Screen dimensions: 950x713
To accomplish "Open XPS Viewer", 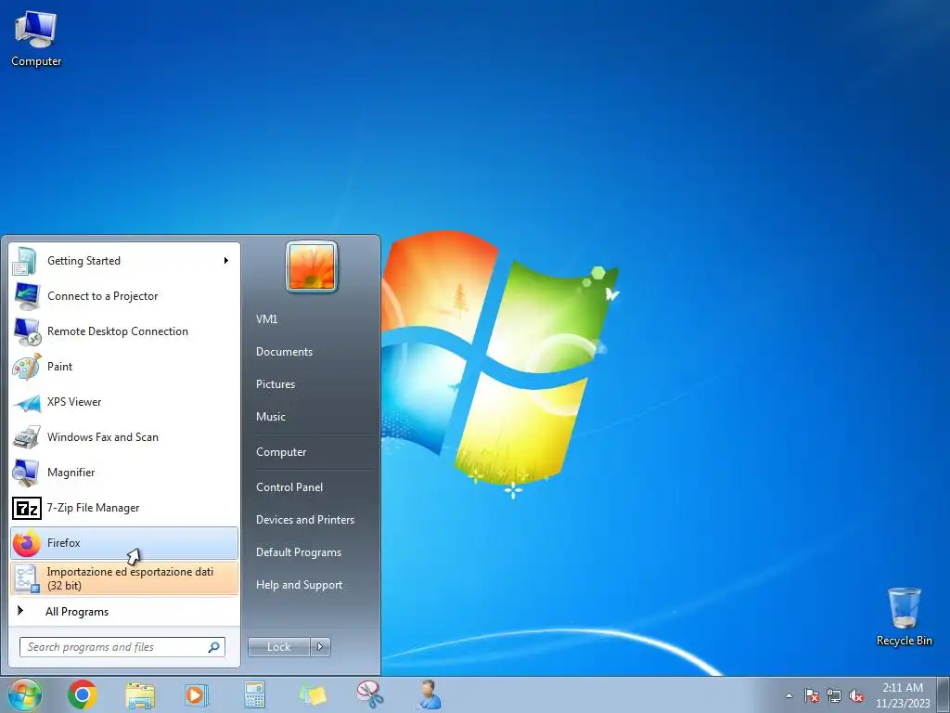I will [x=124, y=401].
